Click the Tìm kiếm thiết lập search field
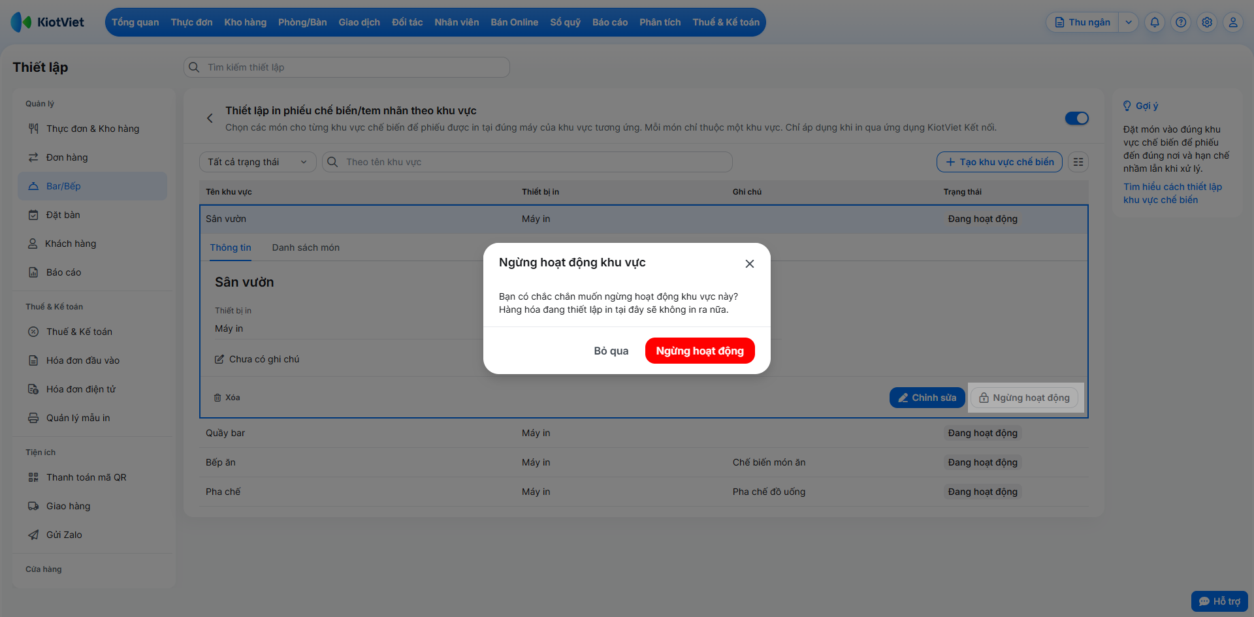 click(347, 67)
